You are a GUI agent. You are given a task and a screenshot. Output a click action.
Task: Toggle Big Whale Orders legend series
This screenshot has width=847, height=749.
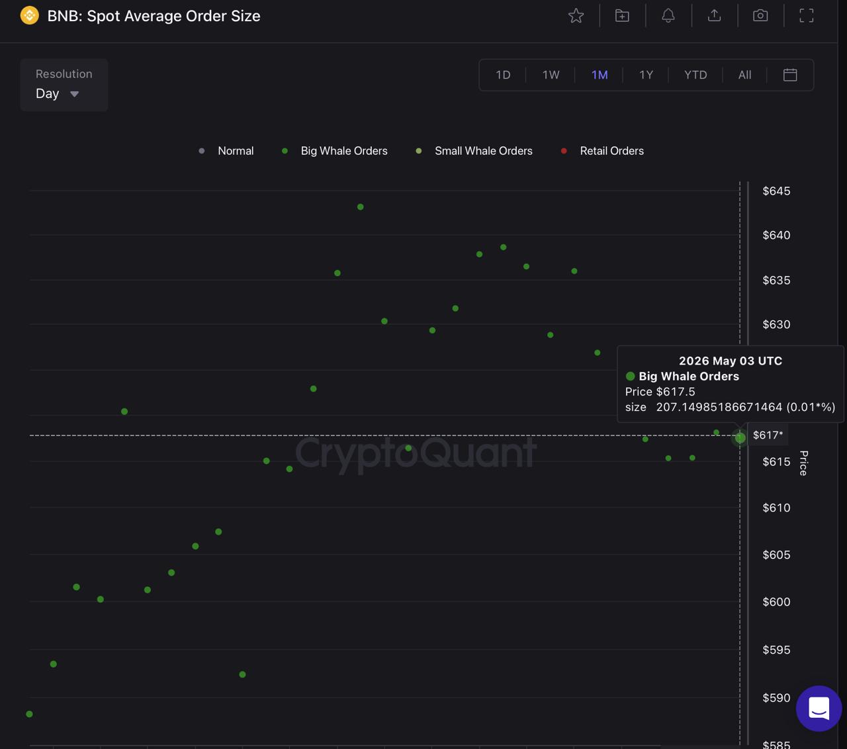pos(335,151)
